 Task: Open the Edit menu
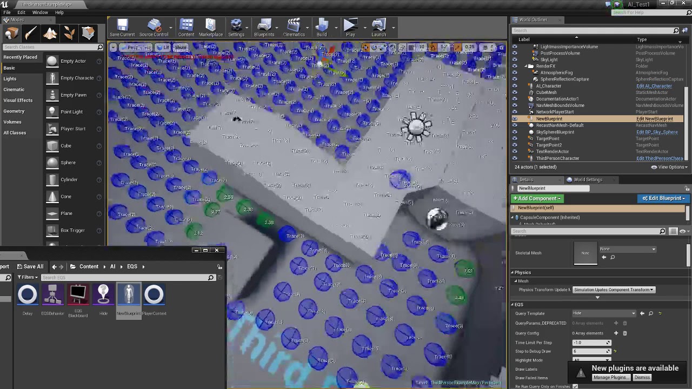point(21,12)
